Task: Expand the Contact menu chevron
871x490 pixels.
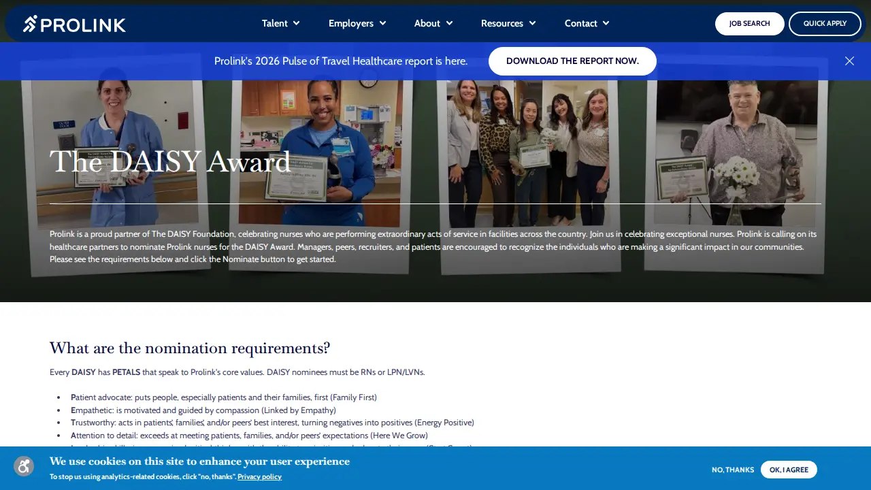Action: pyautogui.click(x=606, y=23)
